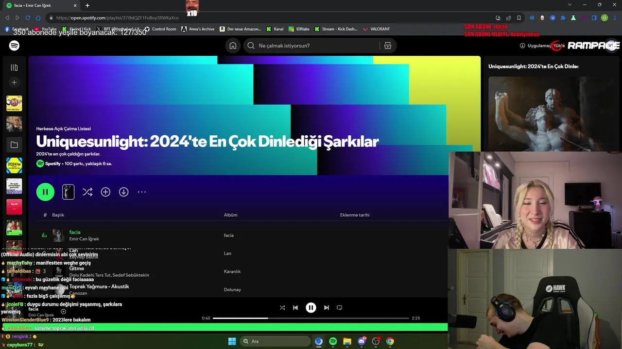Go forward in Chrome browser
622x349 pixels.
click(x=17, y=18)
